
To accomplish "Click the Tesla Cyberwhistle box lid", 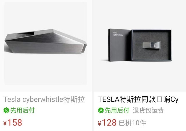I will point(120,45).
